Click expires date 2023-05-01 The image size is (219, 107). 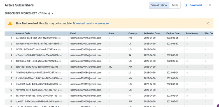[172, 101]
